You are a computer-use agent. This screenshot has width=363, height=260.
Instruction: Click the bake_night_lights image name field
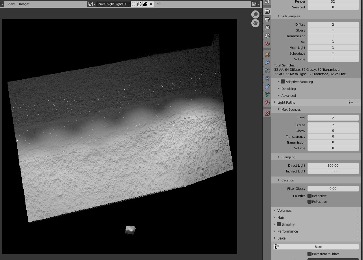[x=113, y=4]
